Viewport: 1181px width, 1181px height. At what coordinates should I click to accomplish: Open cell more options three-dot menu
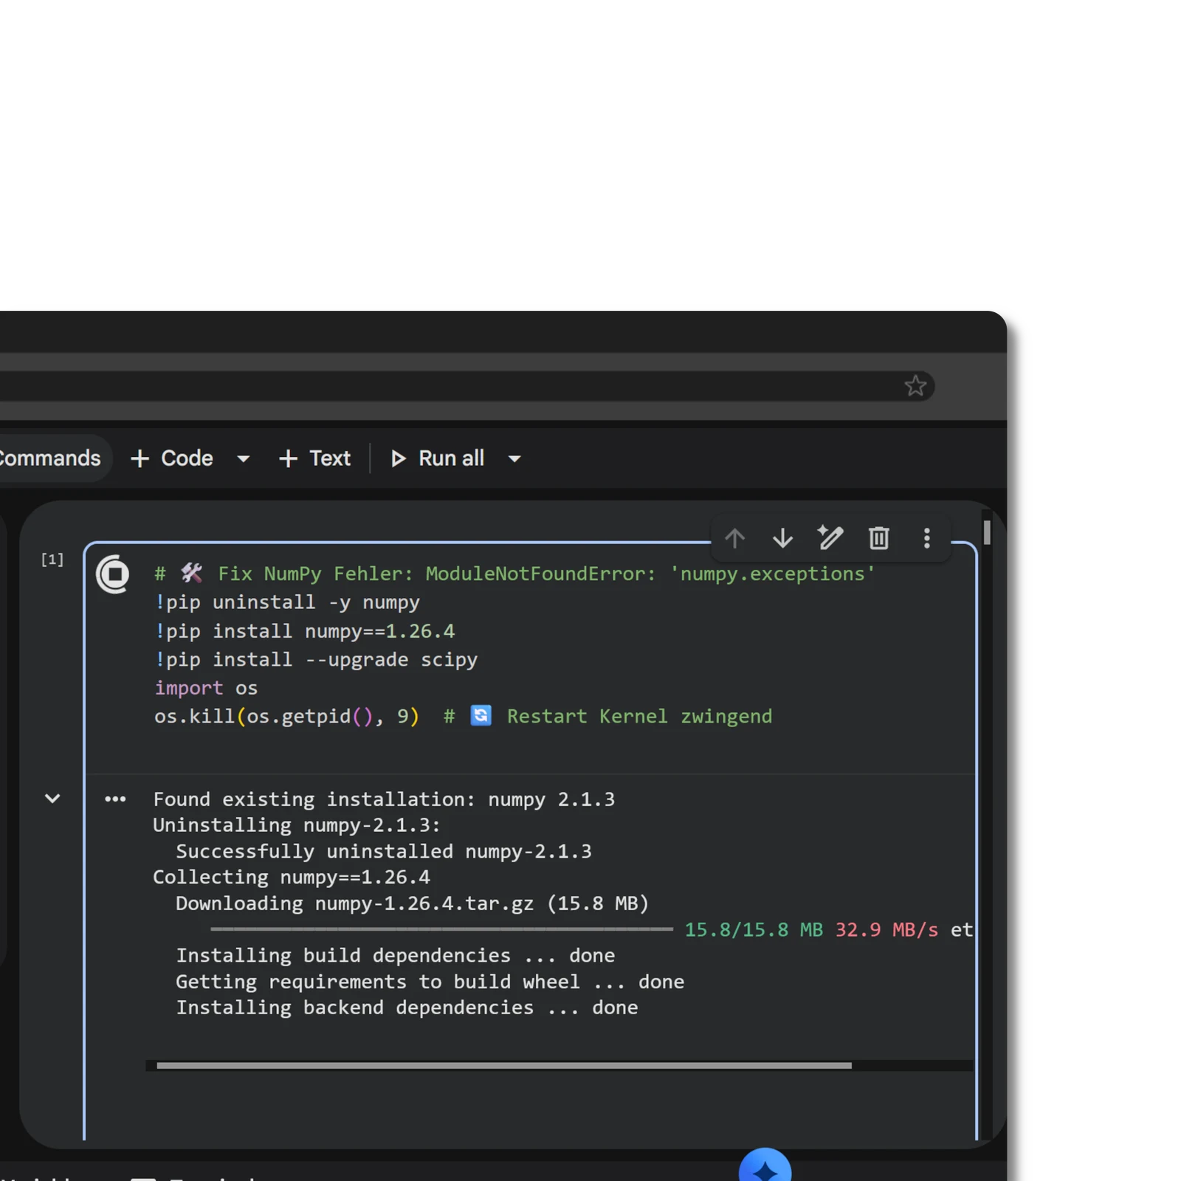[x=927, y=538]
